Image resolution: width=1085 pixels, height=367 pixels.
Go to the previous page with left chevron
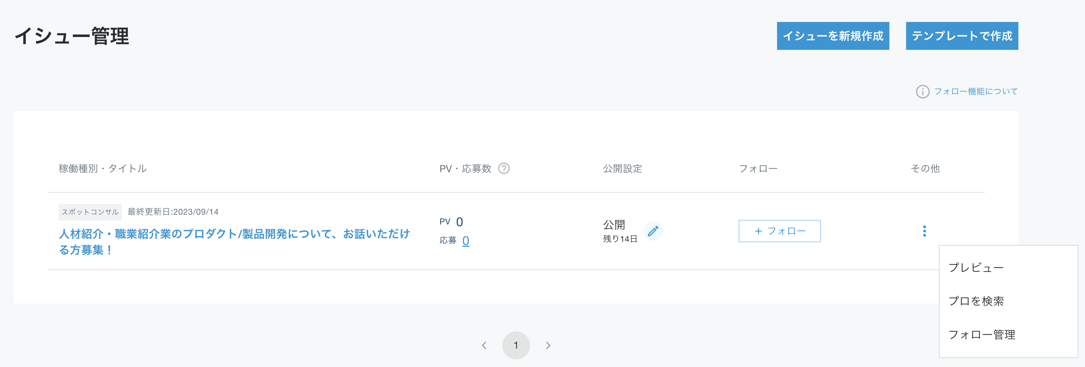click(484, 345)
